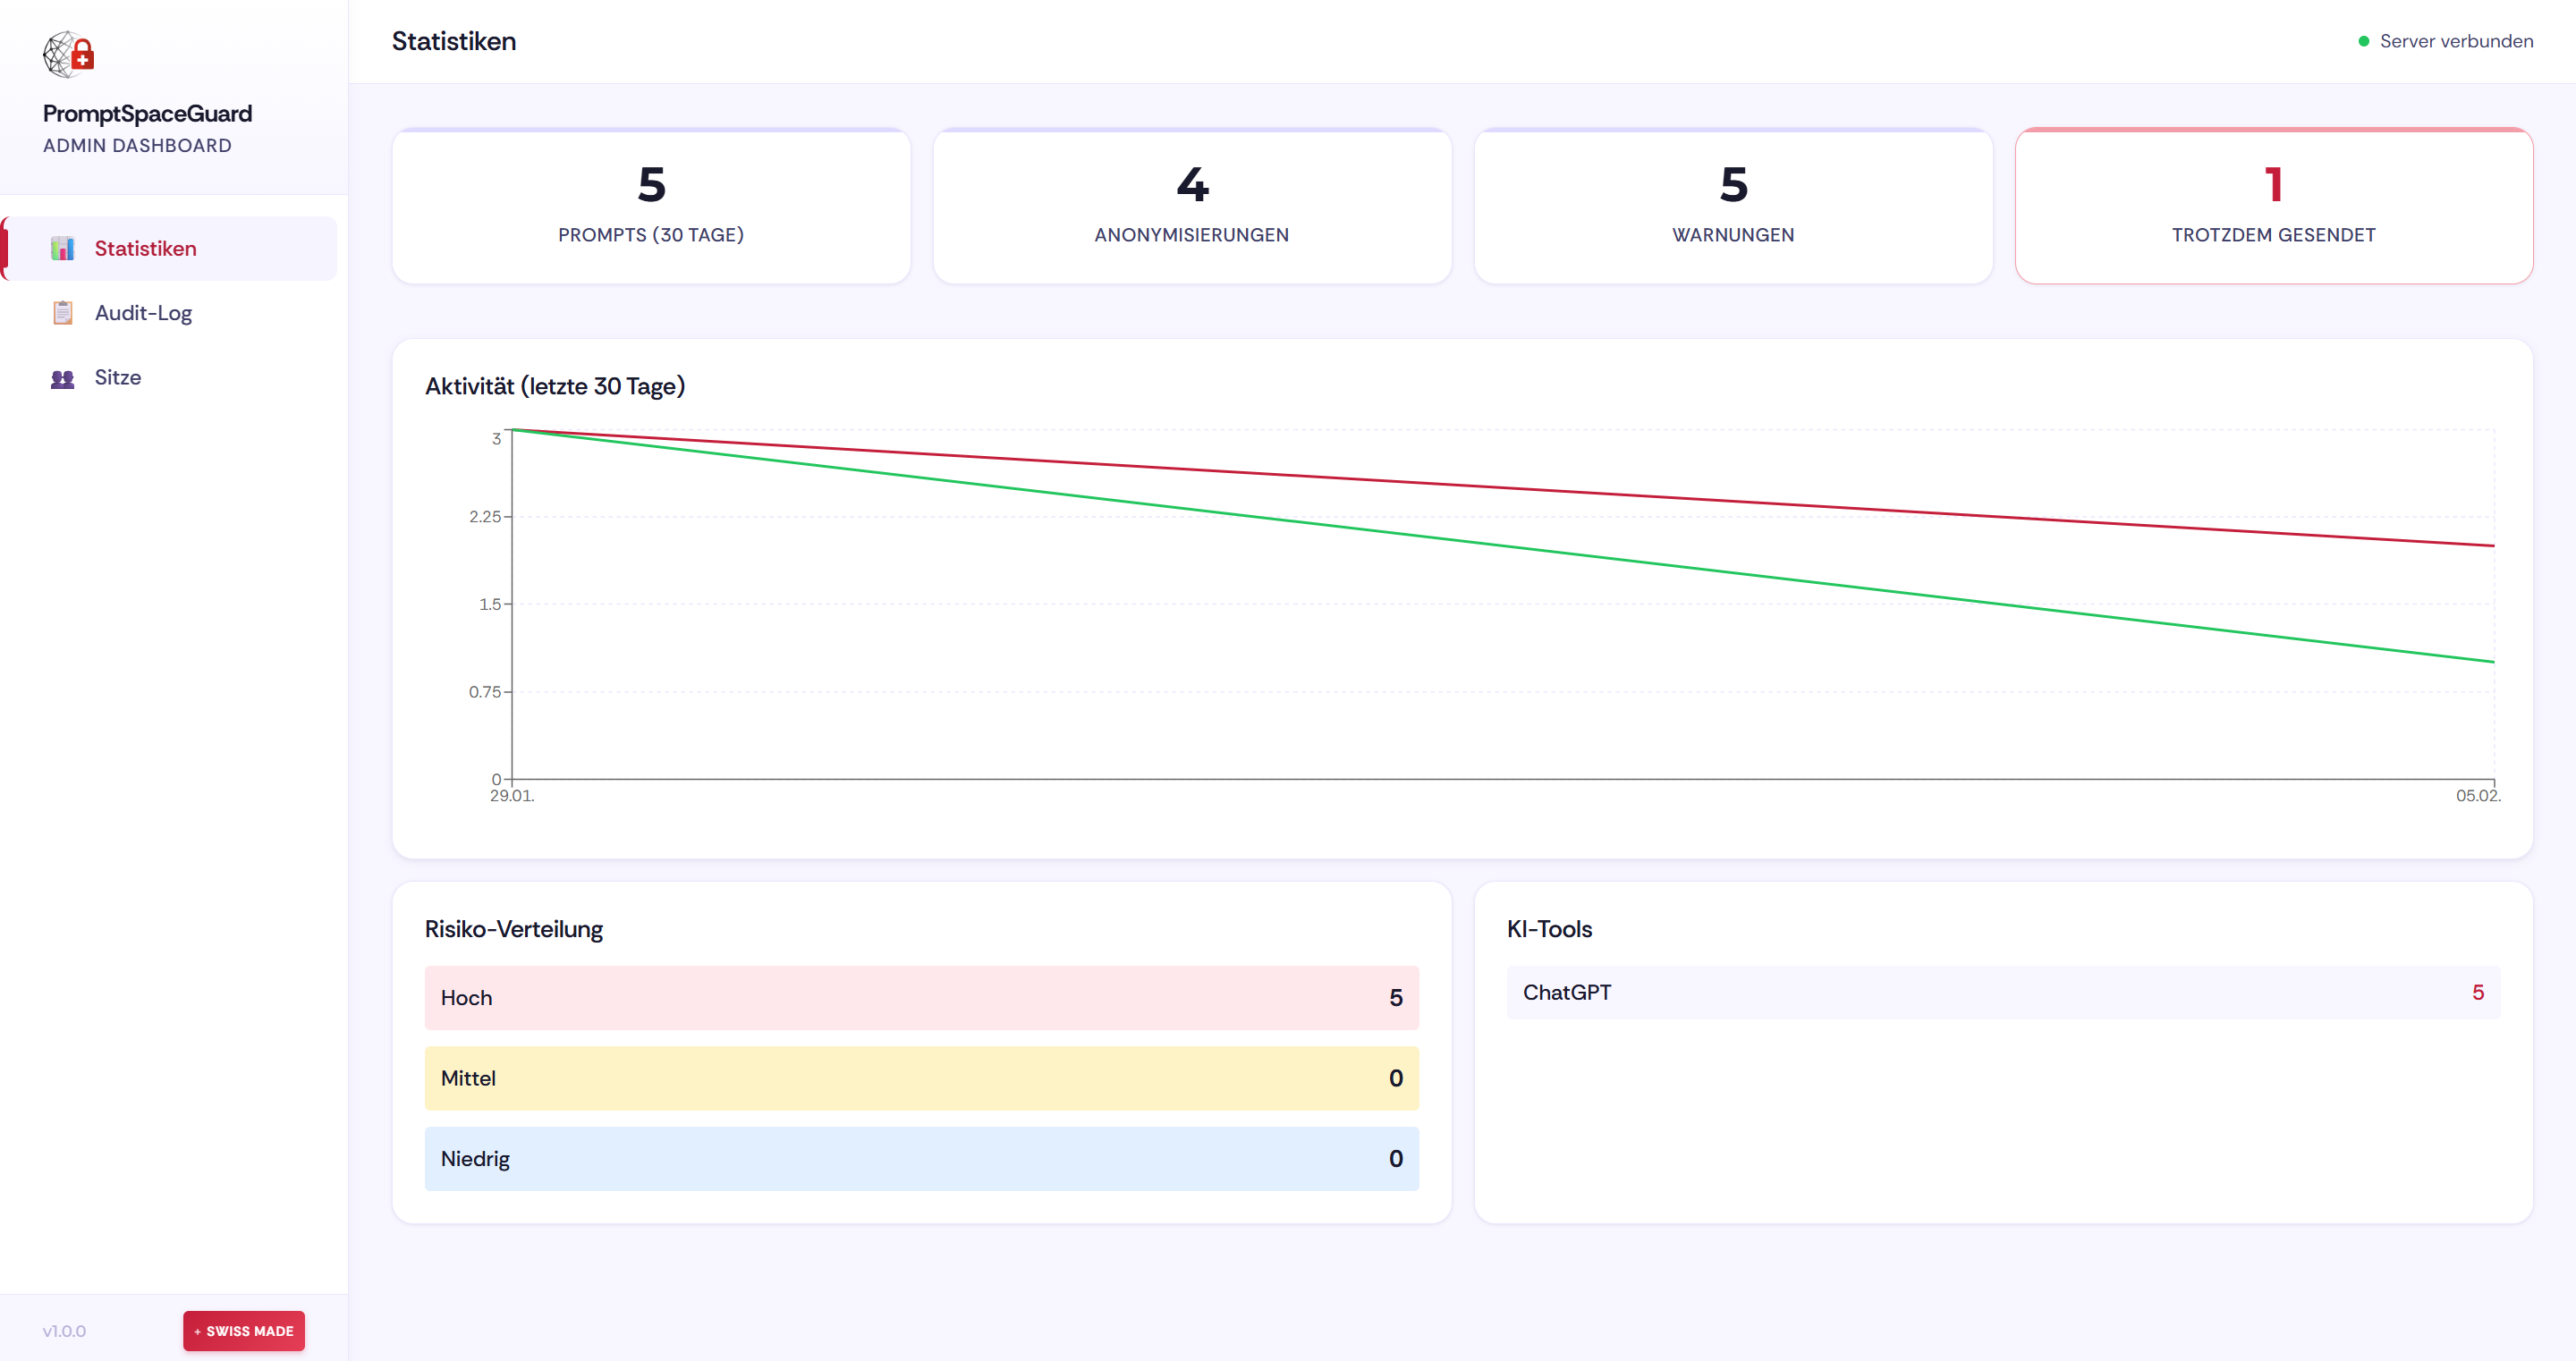
Task: Click the green server status dot
Action: click(x=2364, y=41)
